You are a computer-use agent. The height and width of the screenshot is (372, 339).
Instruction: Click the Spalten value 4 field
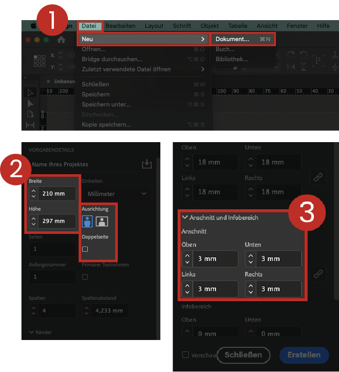point(57,311)
